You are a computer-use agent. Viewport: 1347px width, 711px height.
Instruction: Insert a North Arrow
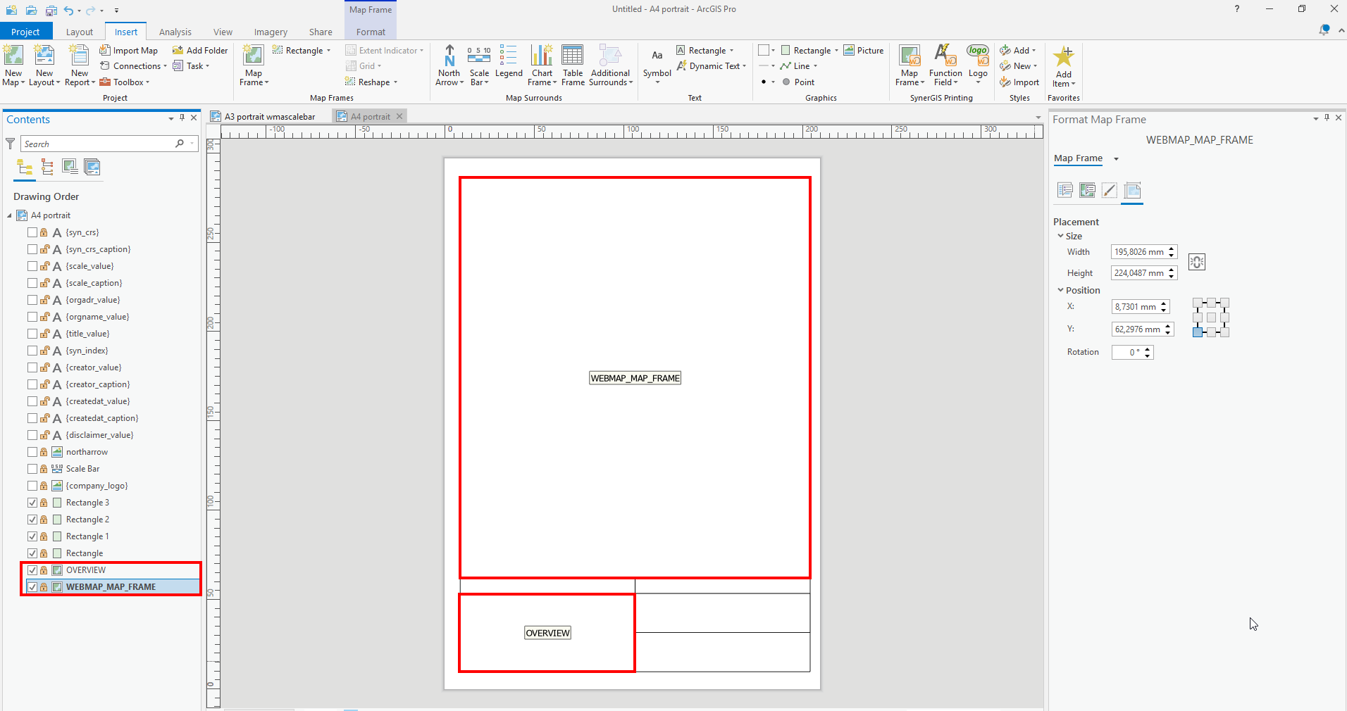449,65
